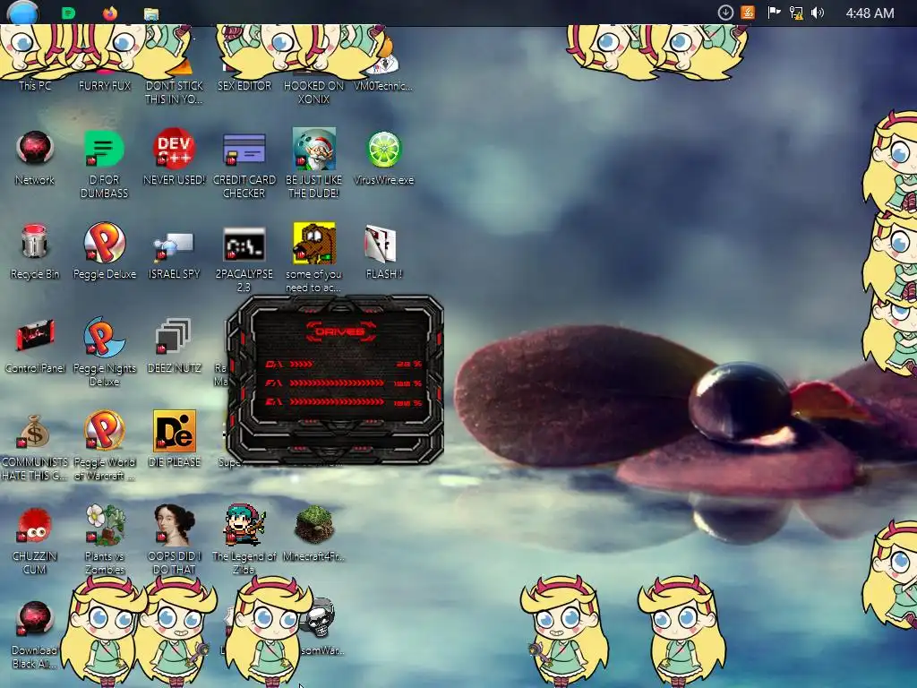Open the Recycle Bin

coord(35,241)
